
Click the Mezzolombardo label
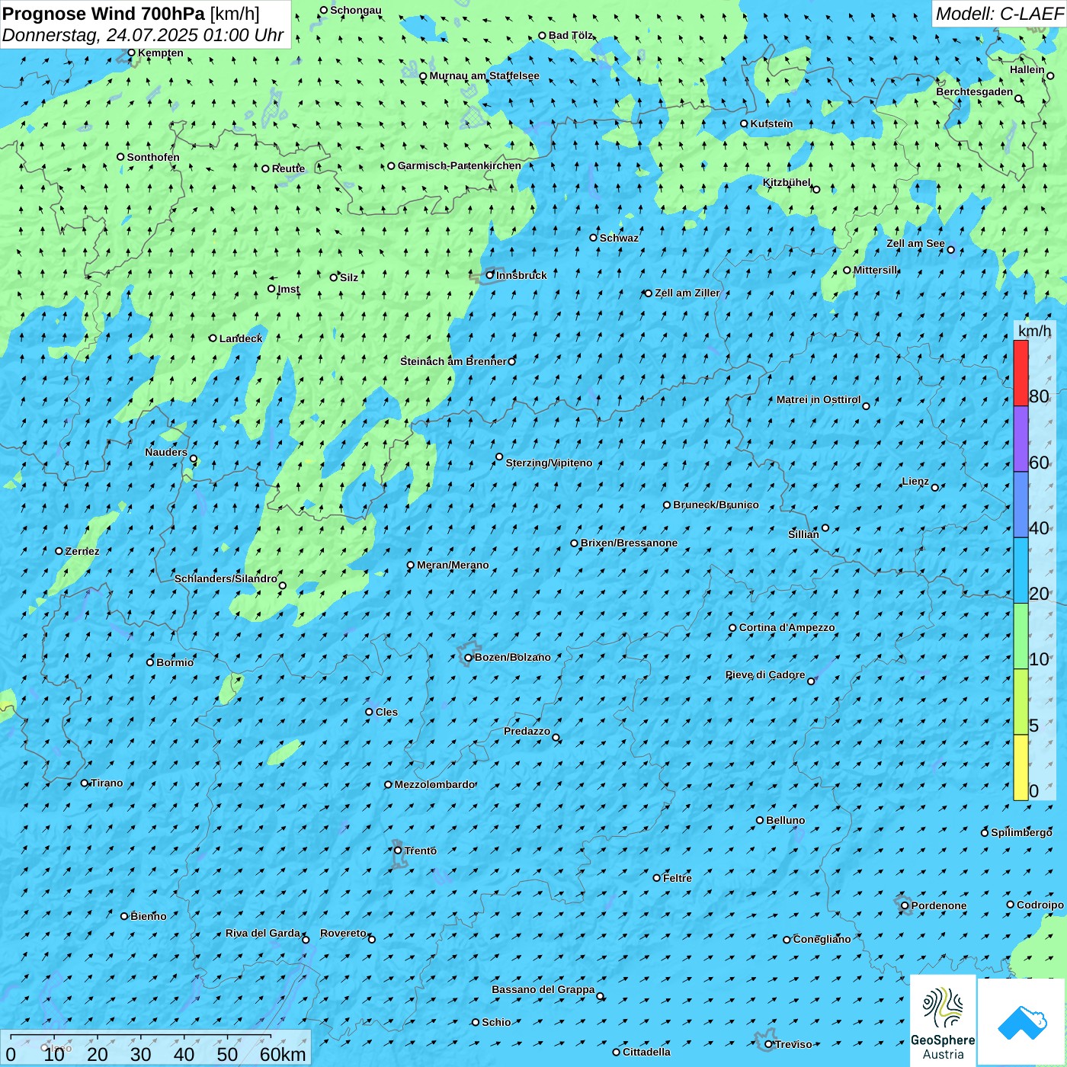click(434, 784)
